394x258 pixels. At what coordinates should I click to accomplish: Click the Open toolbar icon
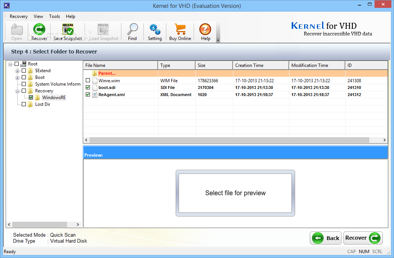(17, 30)
